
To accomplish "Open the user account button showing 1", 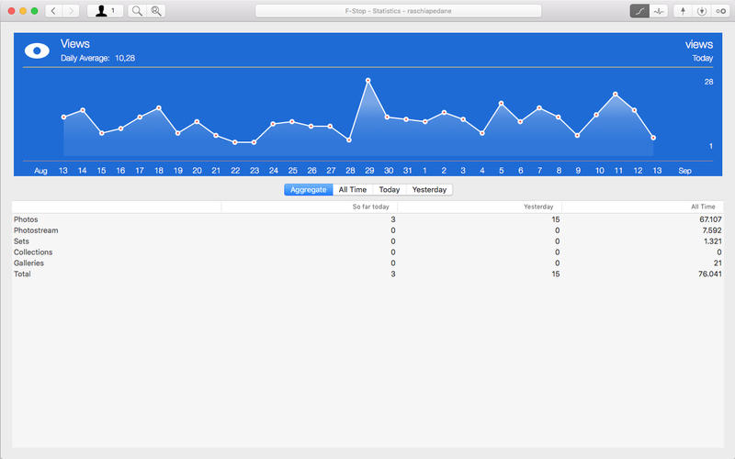I will (105, 11).
